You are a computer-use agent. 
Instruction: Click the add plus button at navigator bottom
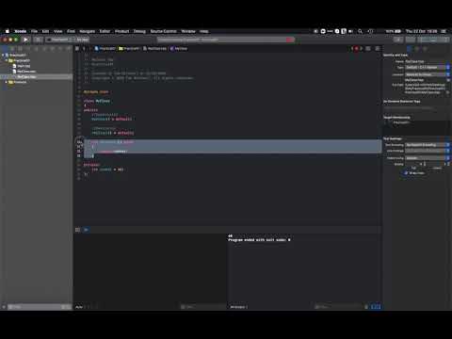pos(4,307)
